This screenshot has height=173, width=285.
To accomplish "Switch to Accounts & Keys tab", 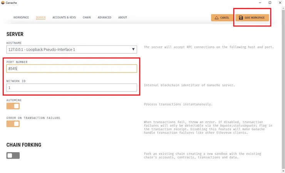I will point(64,17).
